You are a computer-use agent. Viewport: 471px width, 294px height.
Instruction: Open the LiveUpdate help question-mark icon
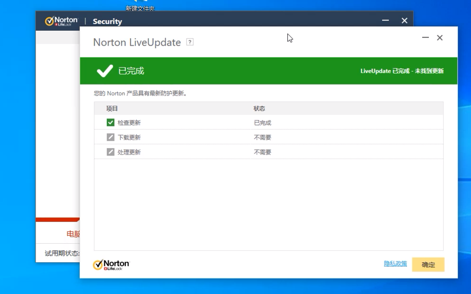tap(190, 42)
